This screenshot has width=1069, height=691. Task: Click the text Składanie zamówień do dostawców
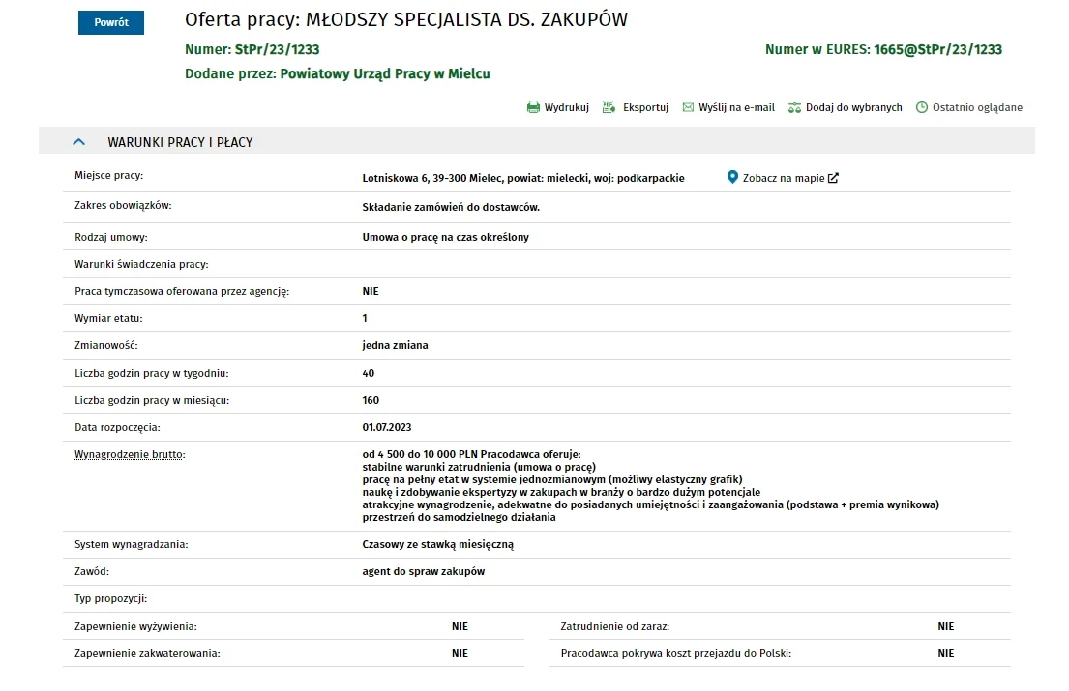(x=451, y=207)
